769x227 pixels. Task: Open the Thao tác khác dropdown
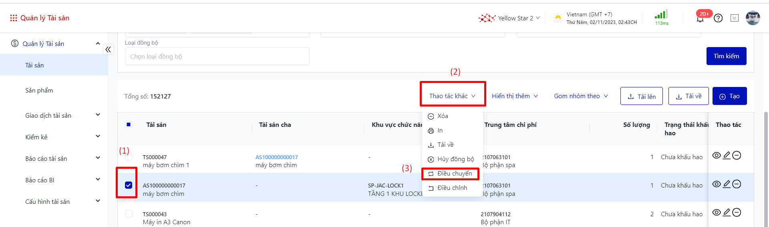pos(452,96)
